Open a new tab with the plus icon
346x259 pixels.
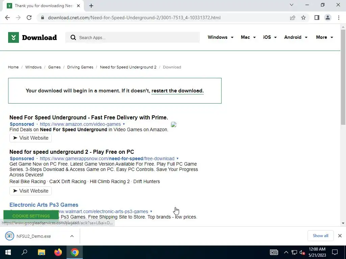[91, 6]
